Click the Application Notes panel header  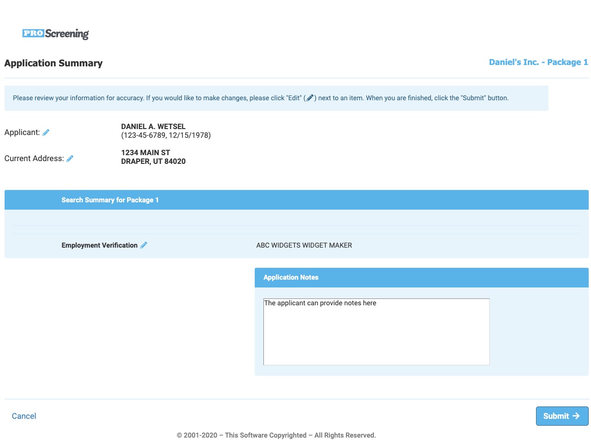click(x=291, y=277)
